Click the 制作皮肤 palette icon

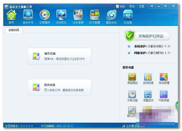[x=36, y=56]
